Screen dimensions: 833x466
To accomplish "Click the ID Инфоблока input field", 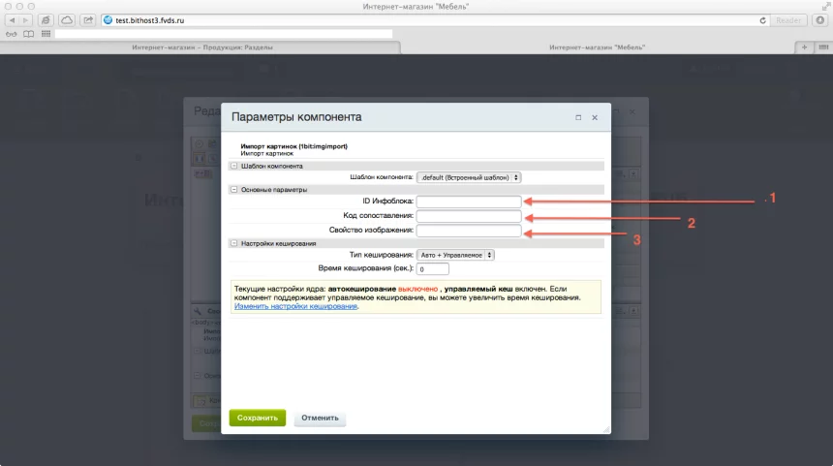I will (x=469, y=202).
